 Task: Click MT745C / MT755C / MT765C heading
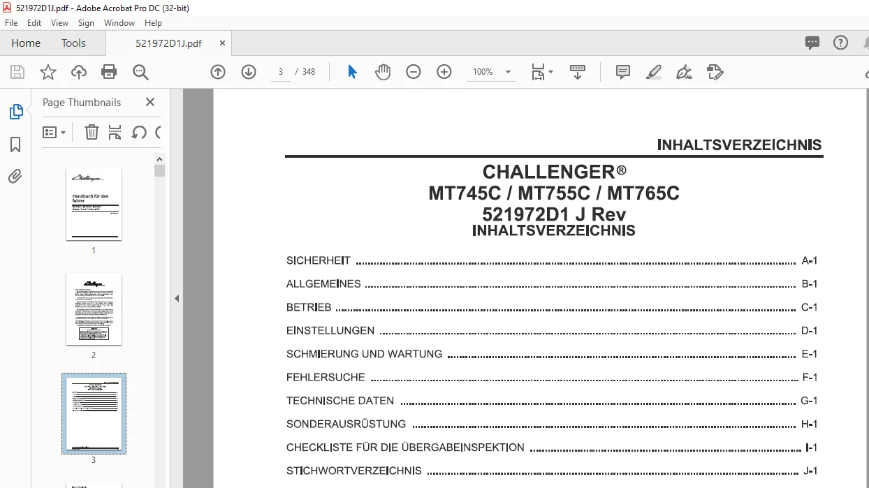554,193
